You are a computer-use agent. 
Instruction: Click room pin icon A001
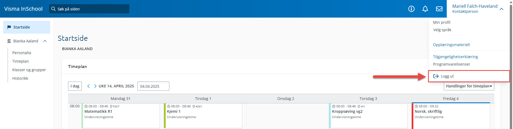click(x=194, y=106)
